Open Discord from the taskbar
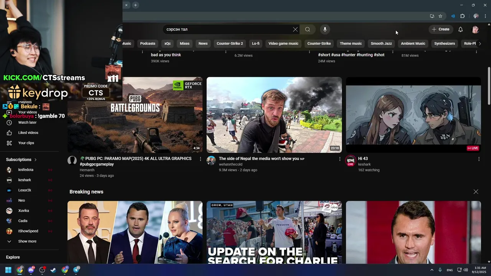The height and width of the screenshot is (276, 491). (31, 270)
